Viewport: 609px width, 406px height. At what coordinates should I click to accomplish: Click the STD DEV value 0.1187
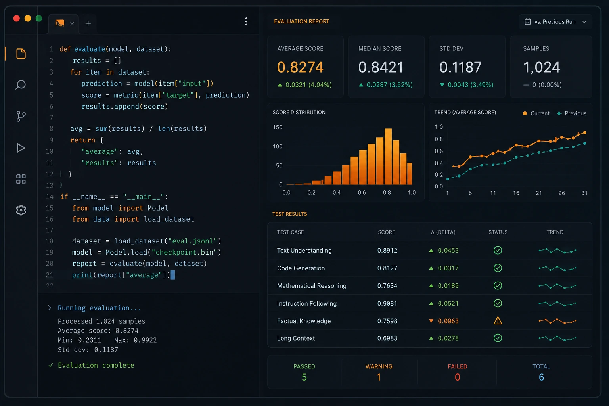click(460, 67)
